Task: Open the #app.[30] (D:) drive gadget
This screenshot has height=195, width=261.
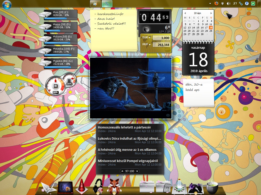Action: click(58, 27)
